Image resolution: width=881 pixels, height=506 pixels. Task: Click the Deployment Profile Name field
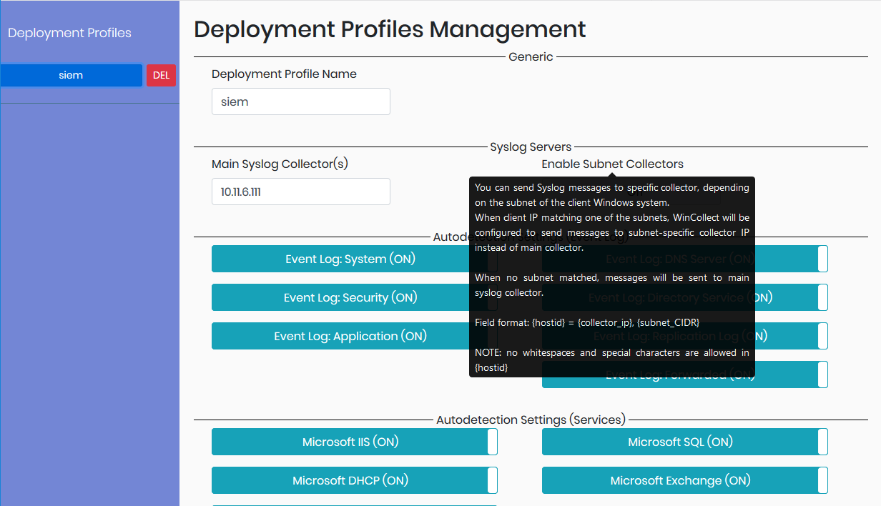(x=300, y=101)
